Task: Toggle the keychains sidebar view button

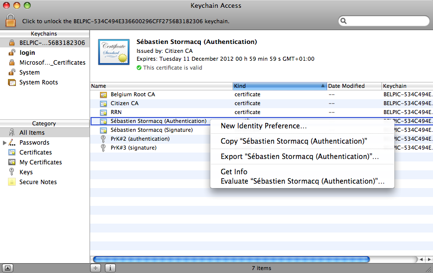Action: pyautogui.click(x=7, y=268)
